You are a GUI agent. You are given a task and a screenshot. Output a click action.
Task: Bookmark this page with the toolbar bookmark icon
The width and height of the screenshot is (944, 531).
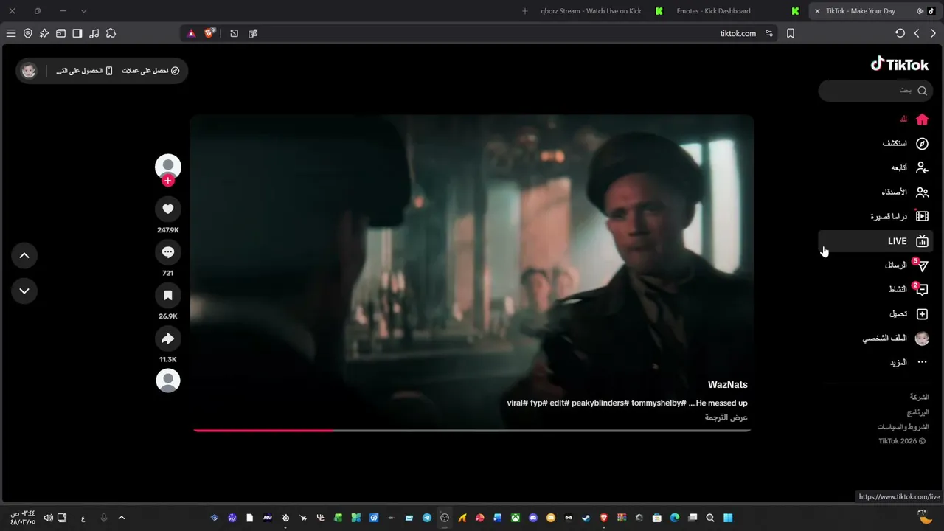(791, 33)
